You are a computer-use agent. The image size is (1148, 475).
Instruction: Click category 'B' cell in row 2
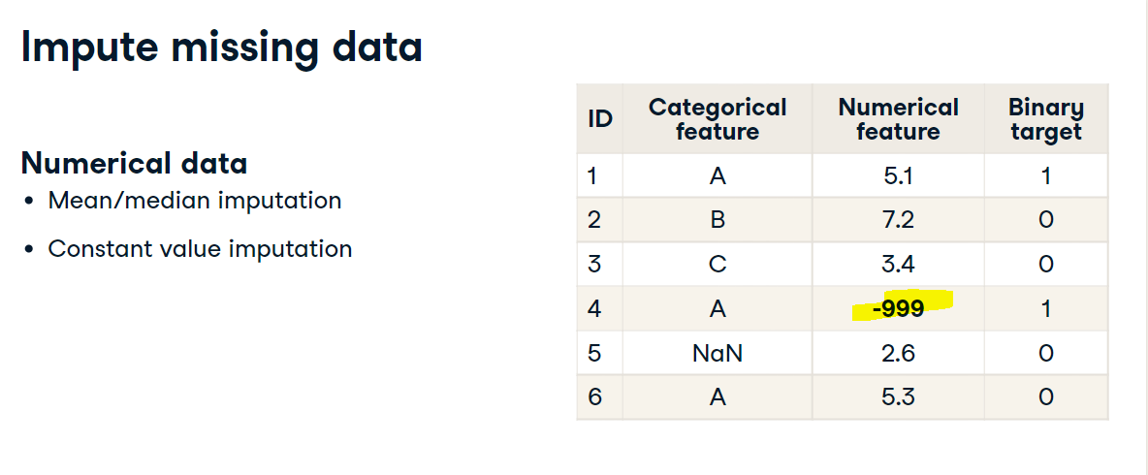717,220
